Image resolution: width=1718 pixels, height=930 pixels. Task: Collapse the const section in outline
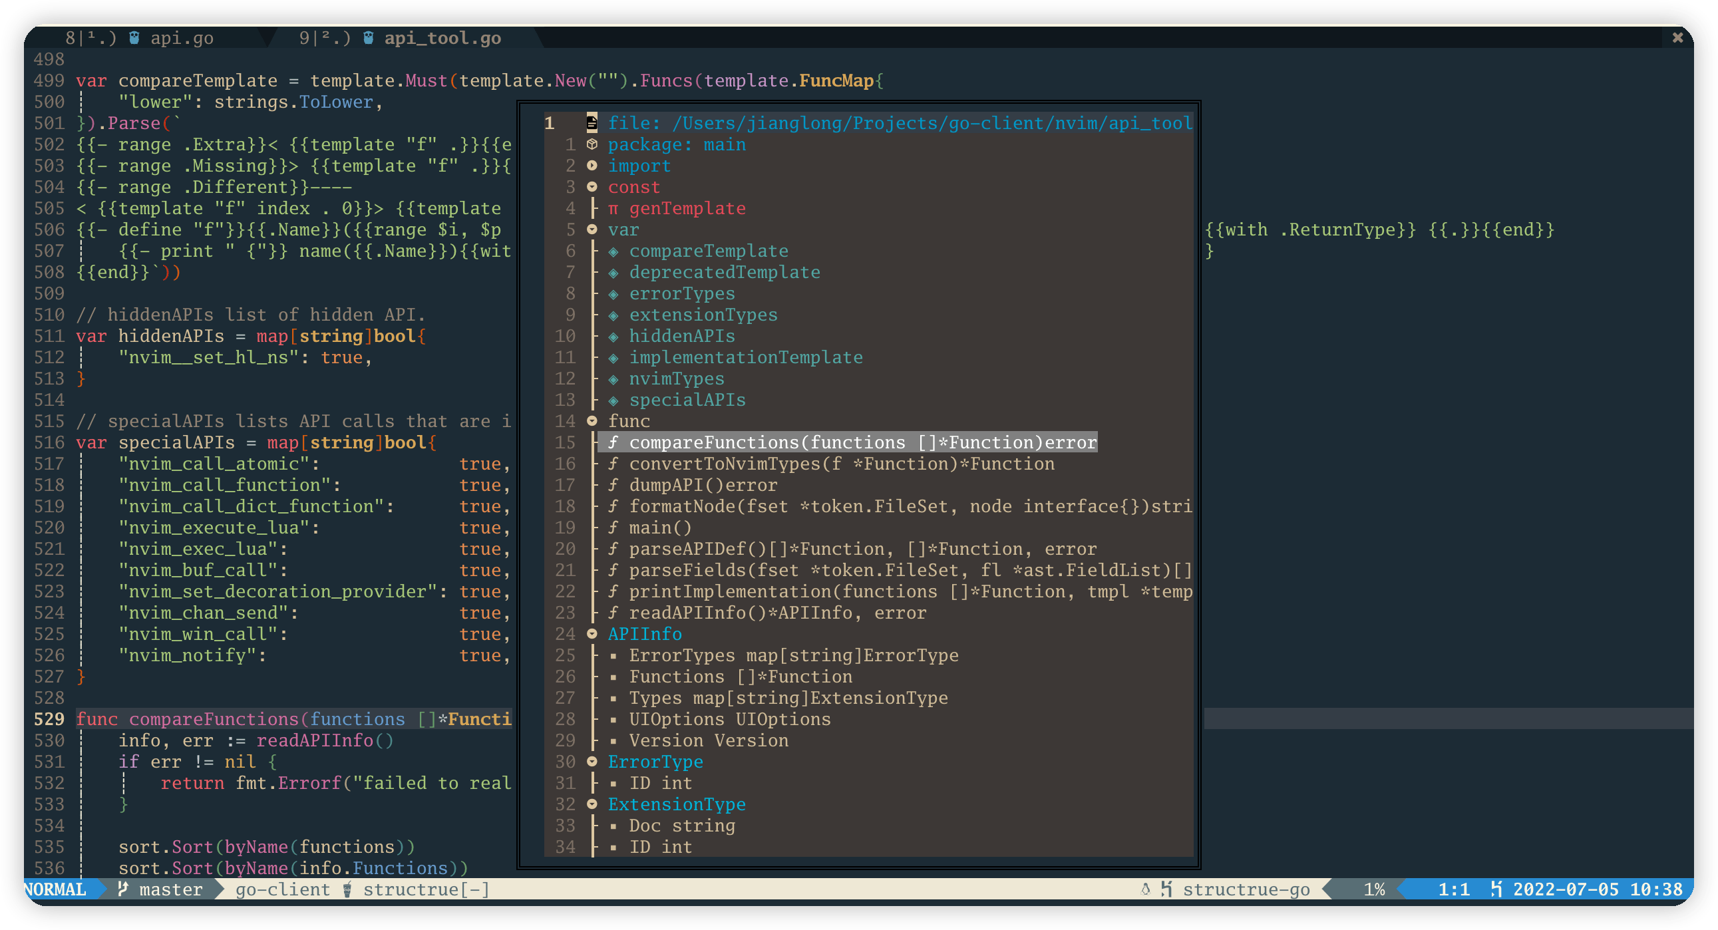click(x=592, y=187)
